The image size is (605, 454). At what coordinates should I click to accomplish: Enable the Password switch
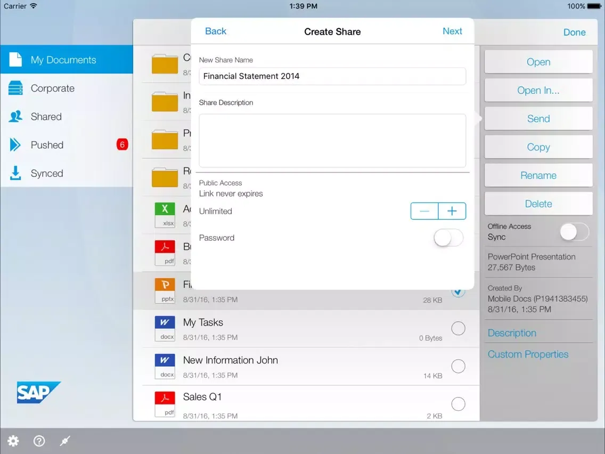click(x=448, y=238)
